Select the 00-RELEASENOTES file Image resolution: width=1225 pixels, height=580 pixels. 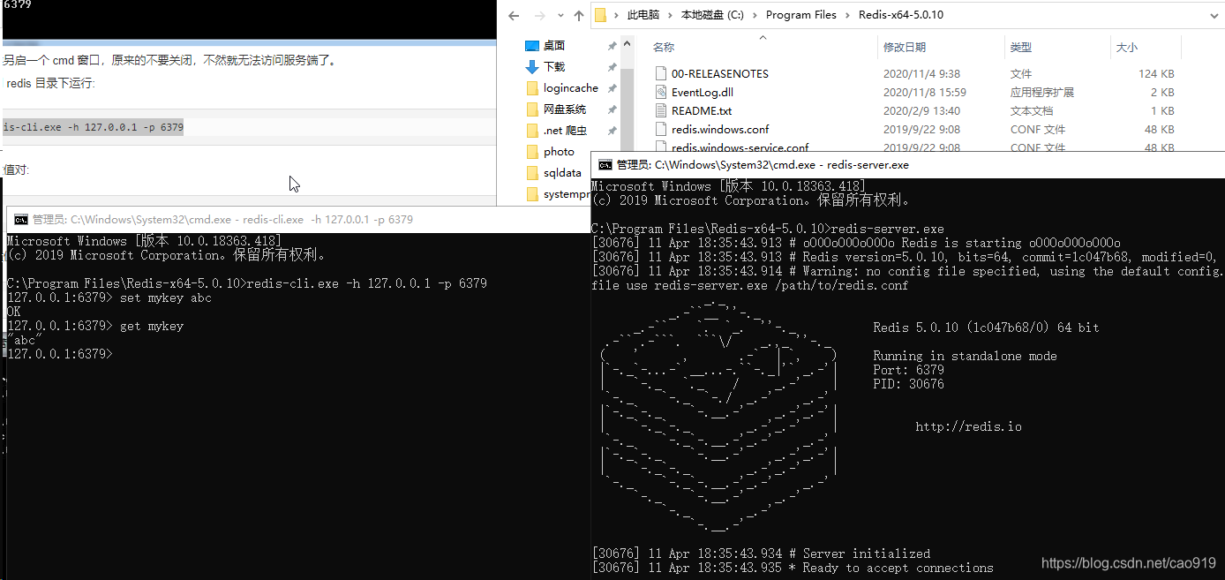coord(719,74)
